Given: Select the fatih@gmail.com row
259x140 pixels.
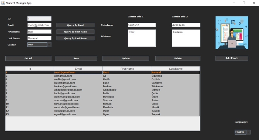Looking at the screenshot, I should 102,93.
